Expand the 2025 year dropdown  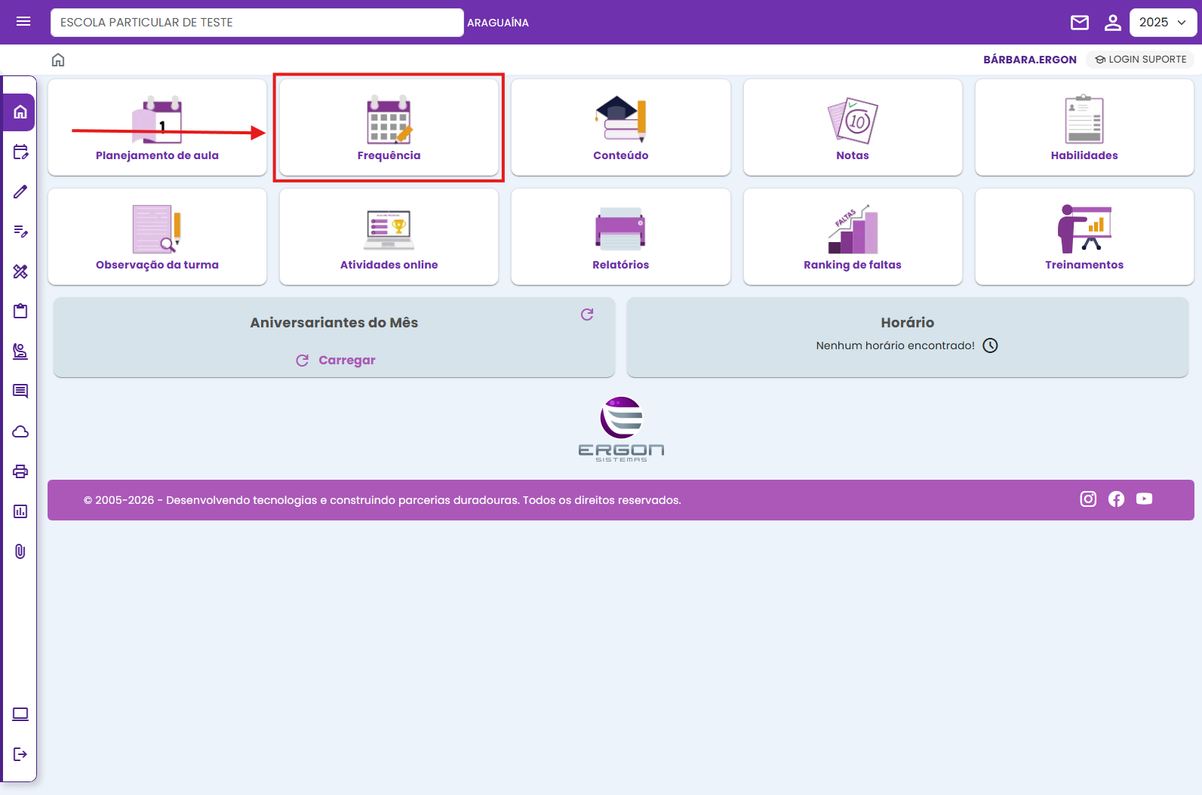pyautogui.click(x=1163, y=23)
